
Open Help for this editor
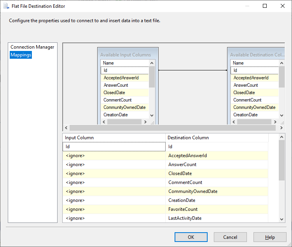[270, 237]
